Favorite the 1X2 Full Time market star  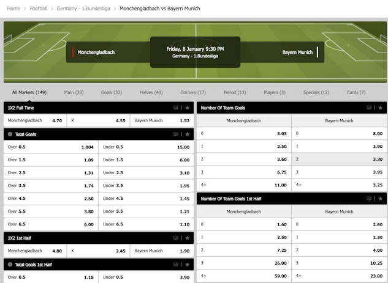point(188,108)
